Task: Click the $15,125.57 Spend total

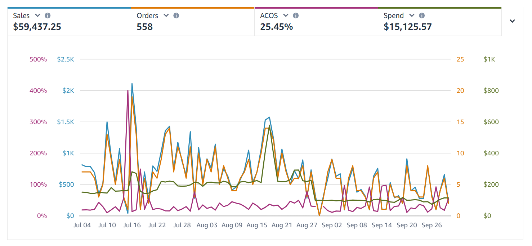Action: [407, 27]
